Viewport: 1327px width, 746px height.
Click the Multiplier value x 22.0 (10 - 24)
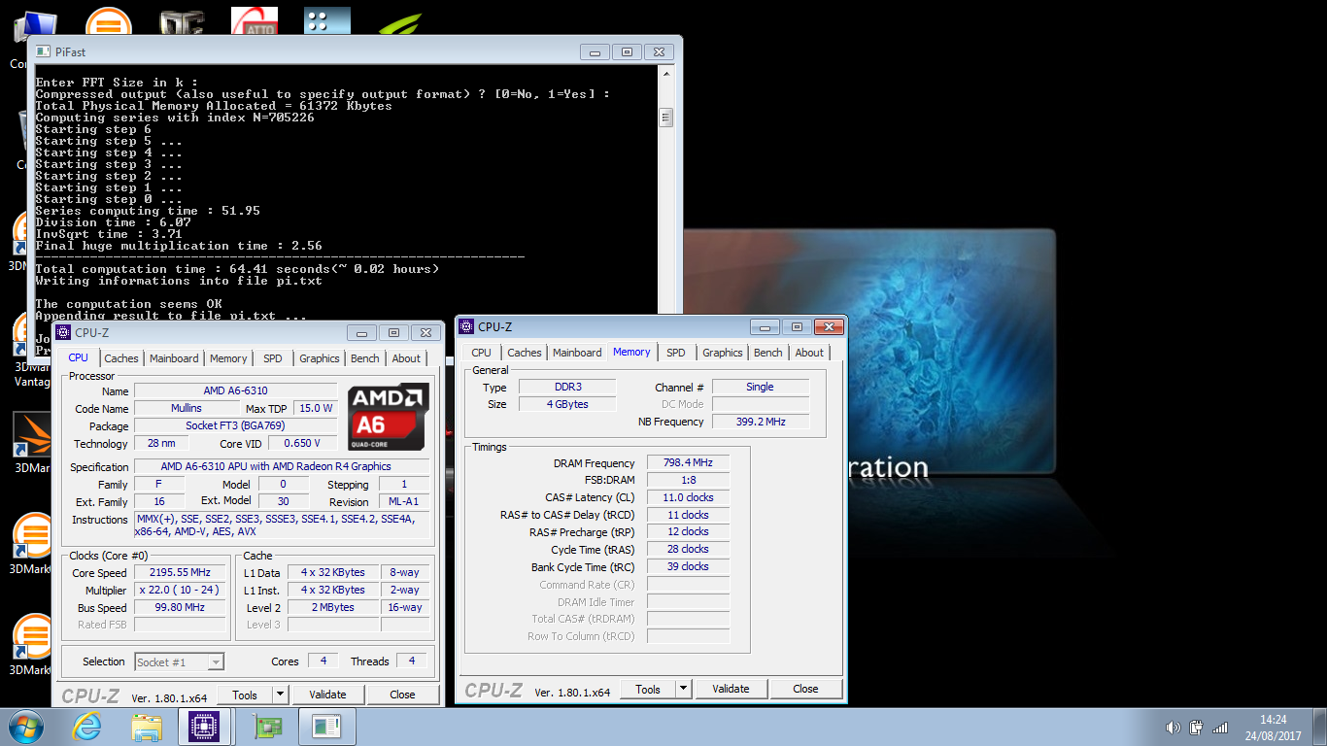(x=182, y=591)
